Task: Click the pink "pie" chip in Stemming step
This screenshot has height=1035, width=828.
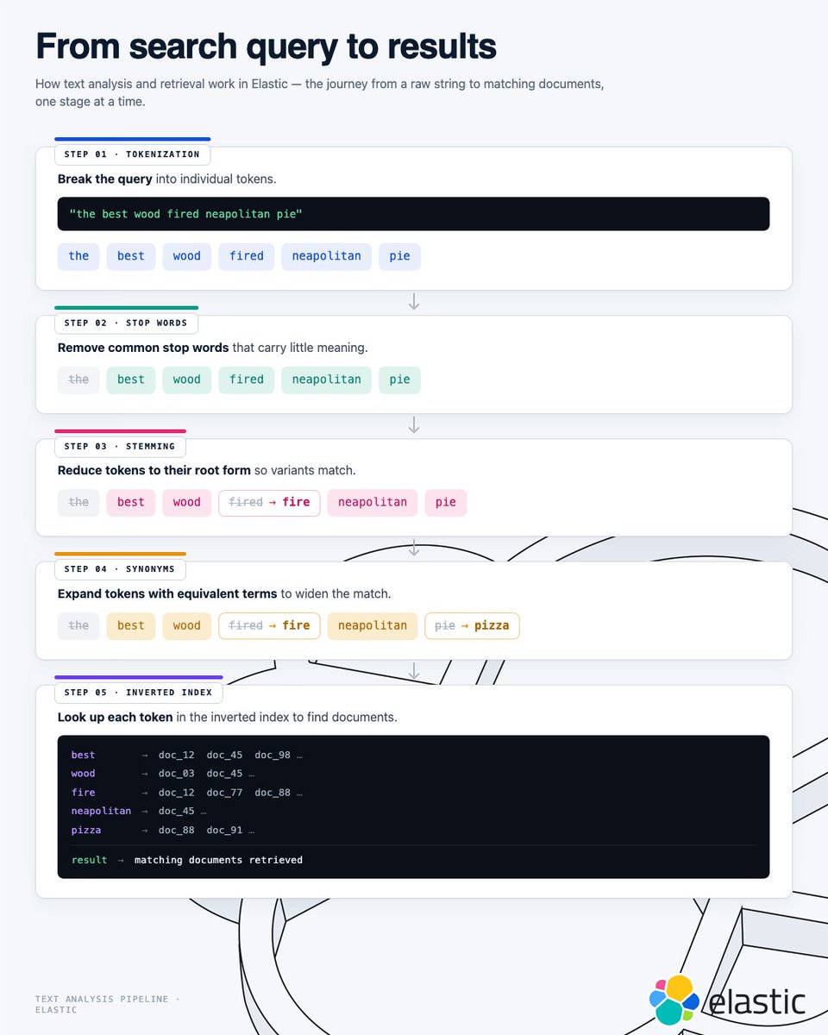Action: coord(446,503)
